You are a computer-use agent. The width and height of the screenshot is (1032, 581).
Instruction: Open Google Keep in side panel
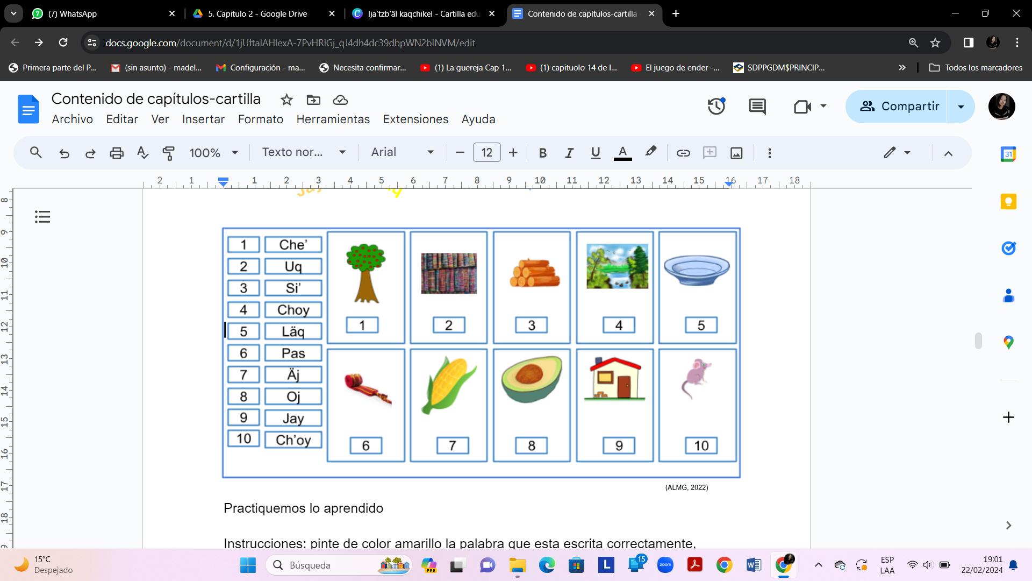coord(1008,202)
